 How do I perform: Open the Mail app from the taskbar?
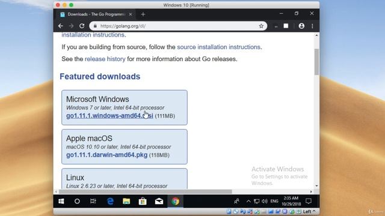[x=159, y=202]
